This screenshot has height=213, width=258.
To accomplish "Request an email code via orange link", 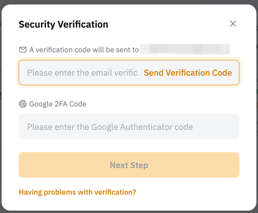I will pyautogui.click(x=188, y=73).
